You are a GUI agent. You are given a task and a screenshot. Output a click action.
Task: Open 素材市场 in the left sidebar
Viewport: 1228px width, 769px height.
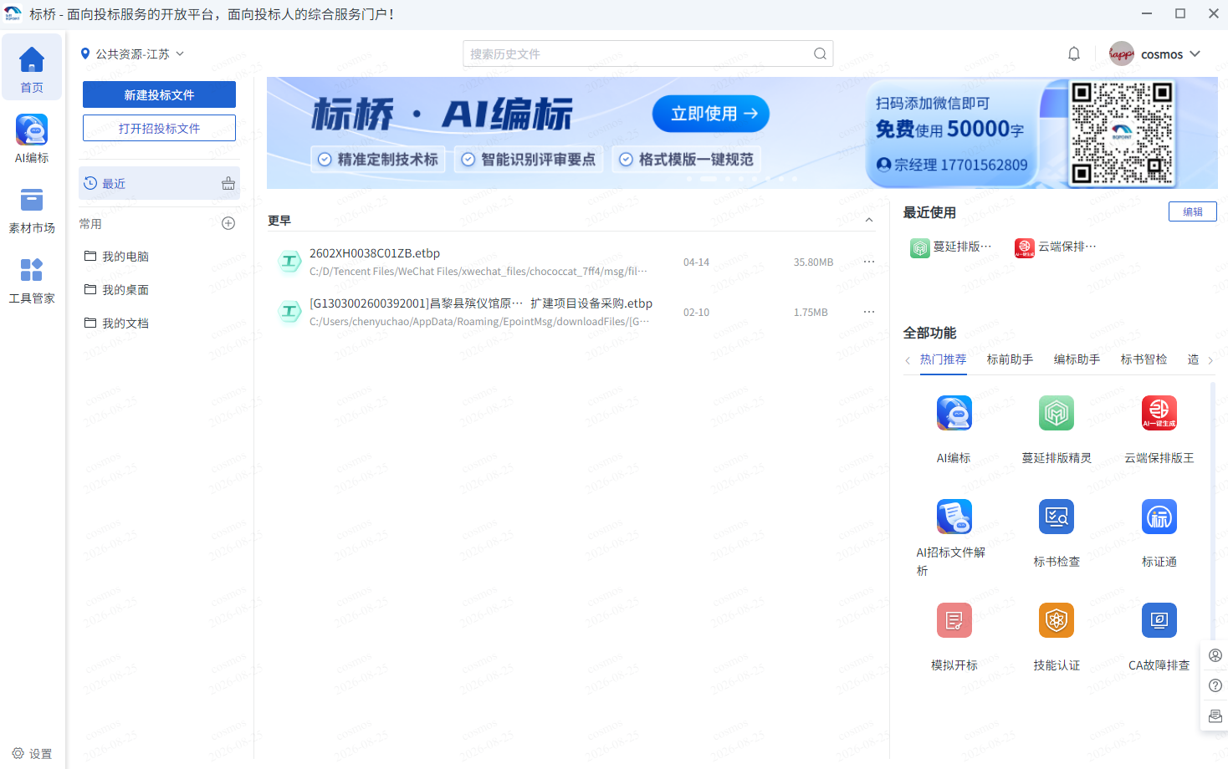coord(32,209)
